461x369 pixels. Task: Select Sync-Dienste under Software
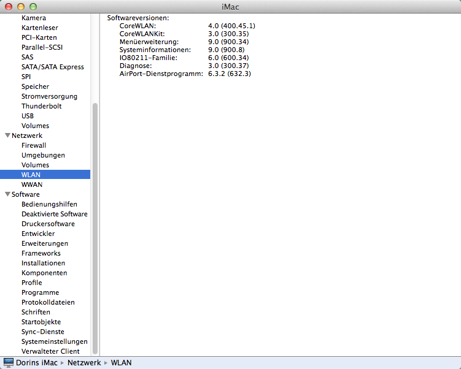(43, 332)
